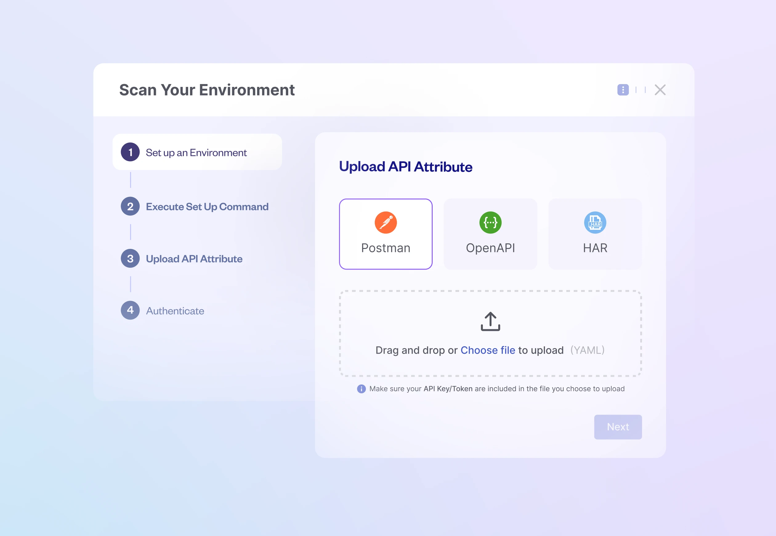776x536 pixels.
Task: Select the HAR format card
Action: (595, 234)
